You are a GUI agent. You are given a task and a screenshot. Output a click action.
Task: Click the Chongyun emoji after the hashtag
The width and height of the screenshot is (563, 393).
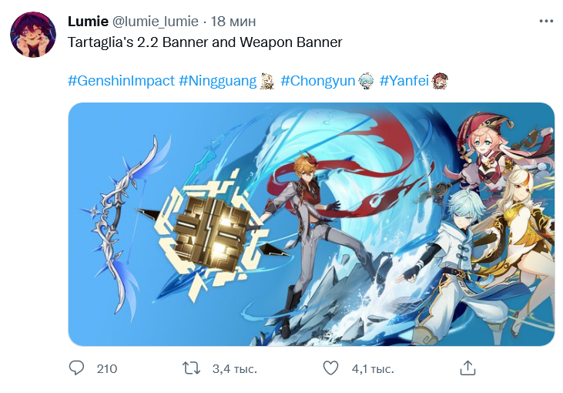click(366, 81)
